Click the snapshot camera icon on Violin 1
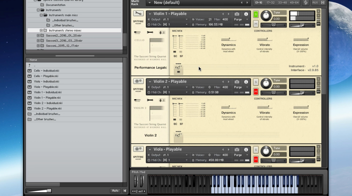352x196 pixels. click(x=237, y=14)
